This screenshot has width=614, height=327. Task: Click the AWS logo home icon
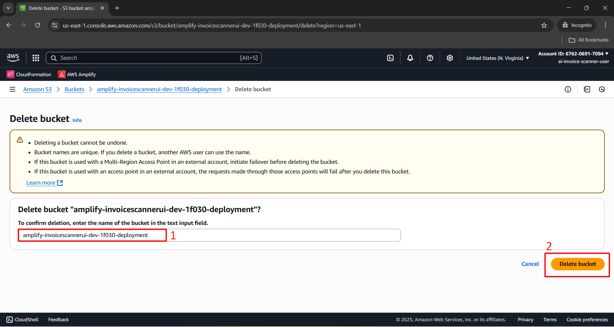[x=13, y=58]
